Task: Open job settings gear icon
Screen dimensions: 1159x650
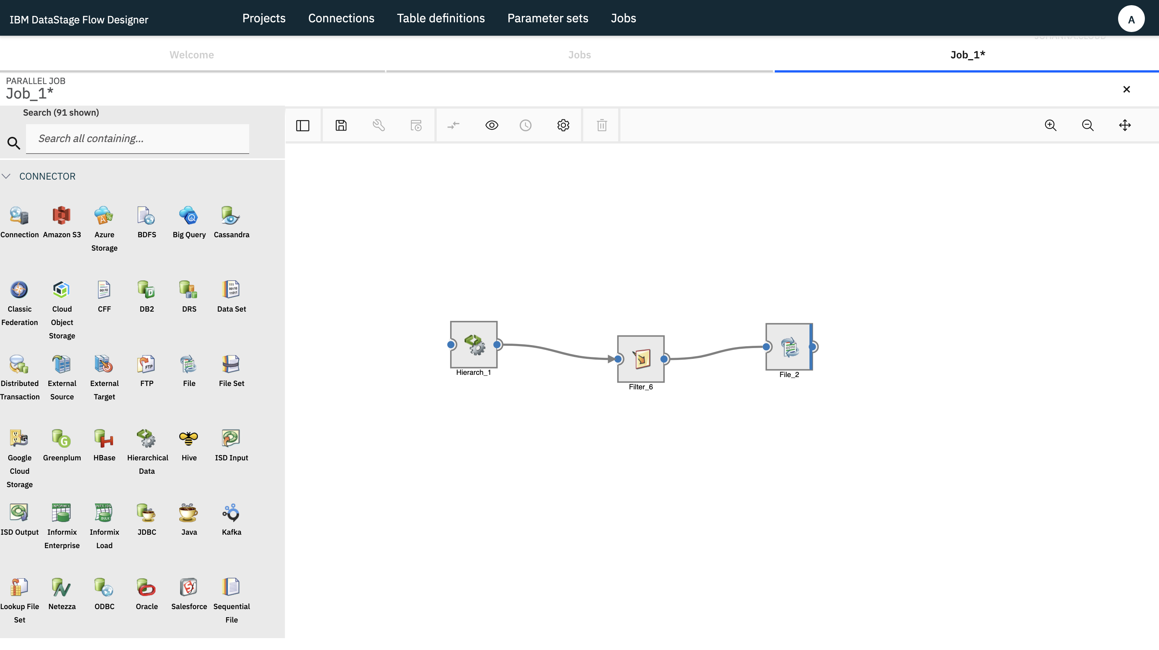Action: (563, 125)
